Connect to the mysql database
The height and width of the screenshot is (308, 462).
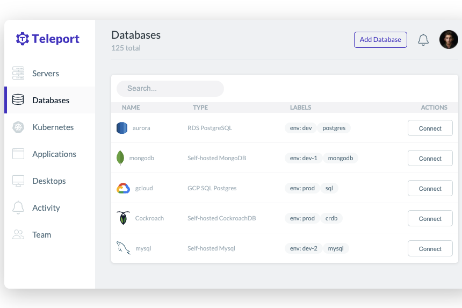(430, 248)
